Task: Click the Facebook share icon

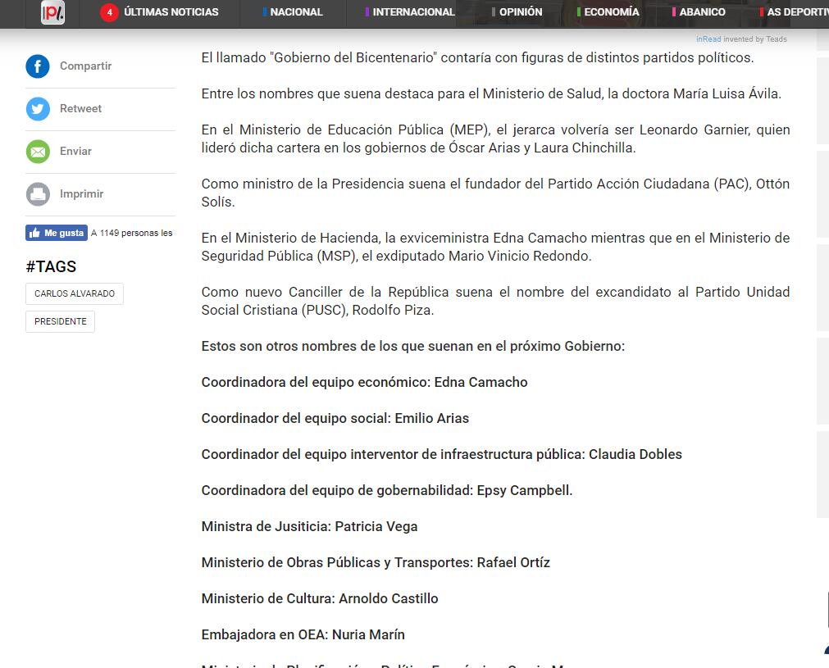Action: 38,66
